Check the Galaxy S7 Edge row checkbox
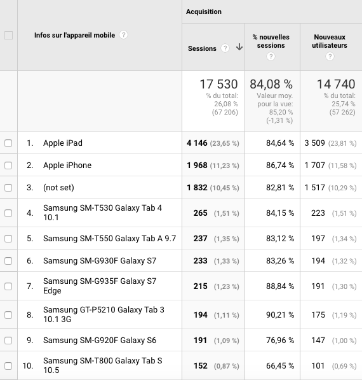This screenshot has height=380, width=362. [x=8, y=286]
